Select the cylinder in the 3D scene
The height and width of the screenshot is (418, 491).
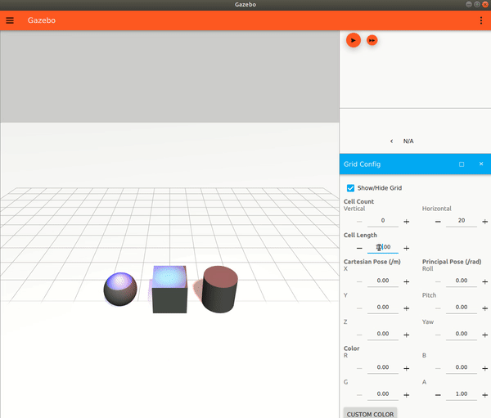(x=219, y=290)
